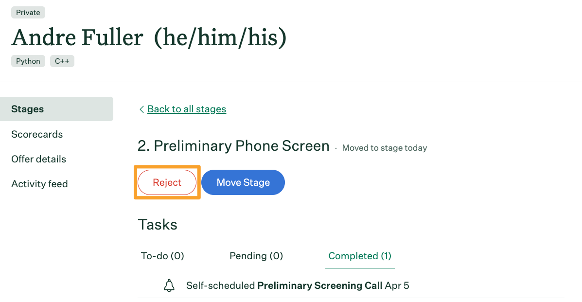Screen dimensions: 582x302
Task: Switch to the Pending (0) tab
Action: (x=256, y=256)
